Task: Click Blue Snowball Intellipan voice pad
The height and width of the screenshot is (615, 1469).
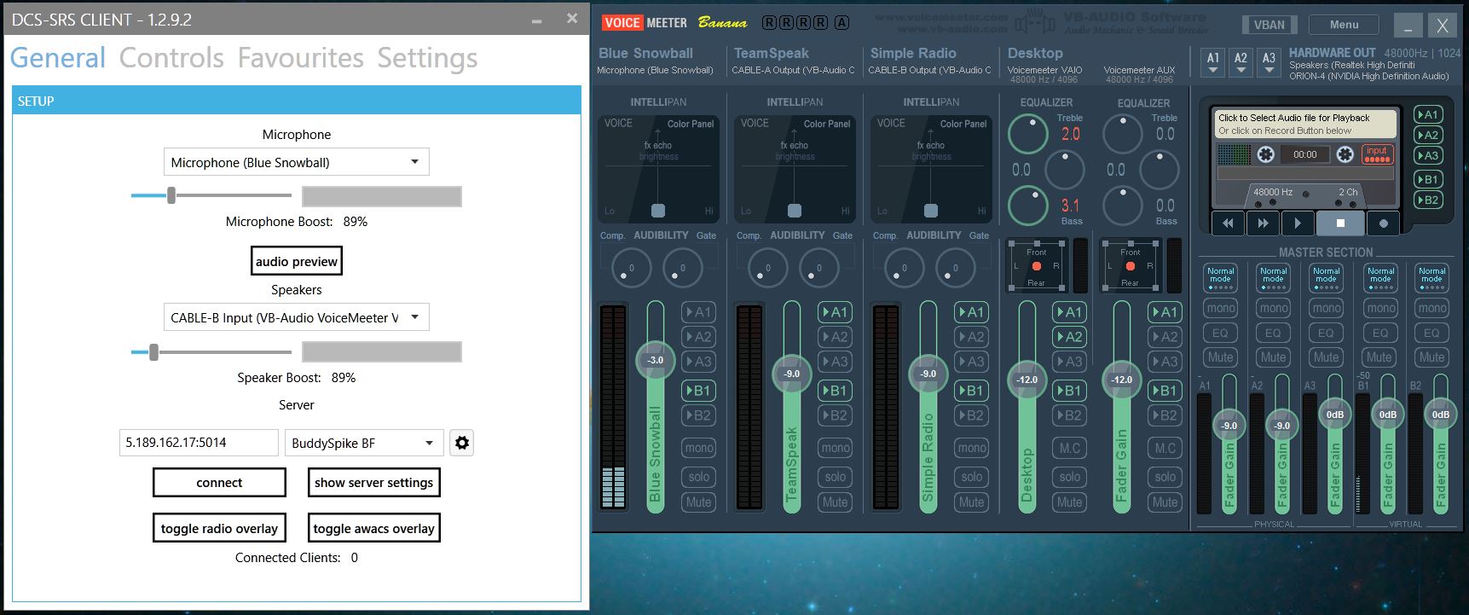Action: (657, 169)
